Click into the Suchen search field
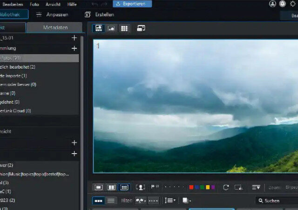Image resolution: width=298 pixels, height=210 pixels. 277,201
